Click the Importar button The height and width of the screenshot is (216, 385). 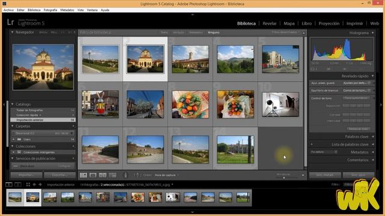26,175
